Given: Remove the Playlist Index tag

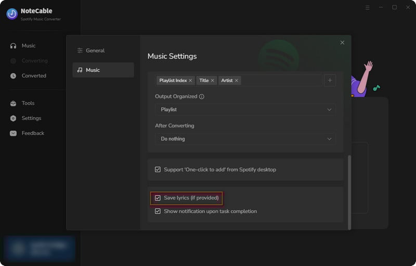Looking at the screenshot, I should click(190, 81).
